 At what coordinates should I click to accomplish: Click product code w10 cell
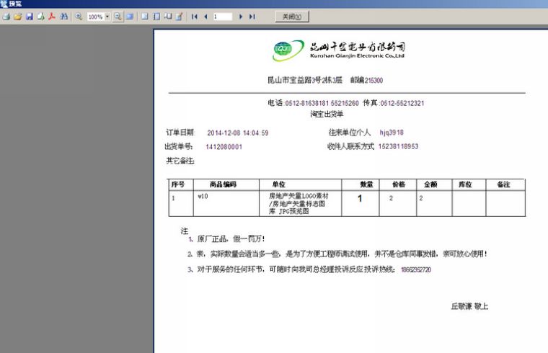pos(203,196)
